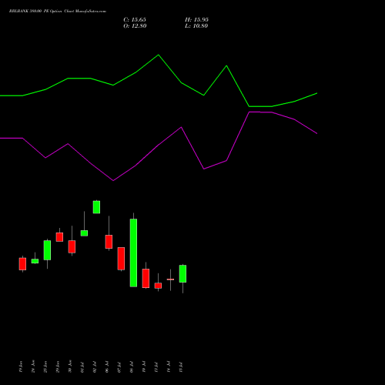Click the thin red doji candle with long wicks
The image size is (385, 385).
[x=170, y=280]
